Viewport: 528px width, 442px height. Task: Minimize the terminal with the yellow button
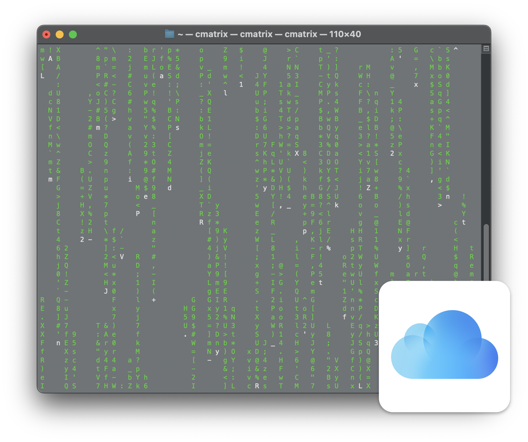pyautogui.click(x=60, y=34)
